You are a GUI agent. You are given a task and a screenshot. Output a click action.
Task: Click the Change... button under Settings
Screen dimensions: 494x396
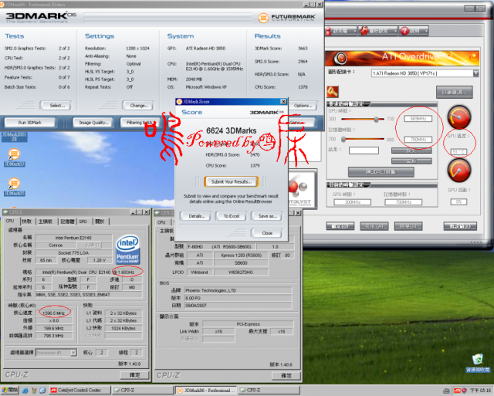(x=138, y=106)
